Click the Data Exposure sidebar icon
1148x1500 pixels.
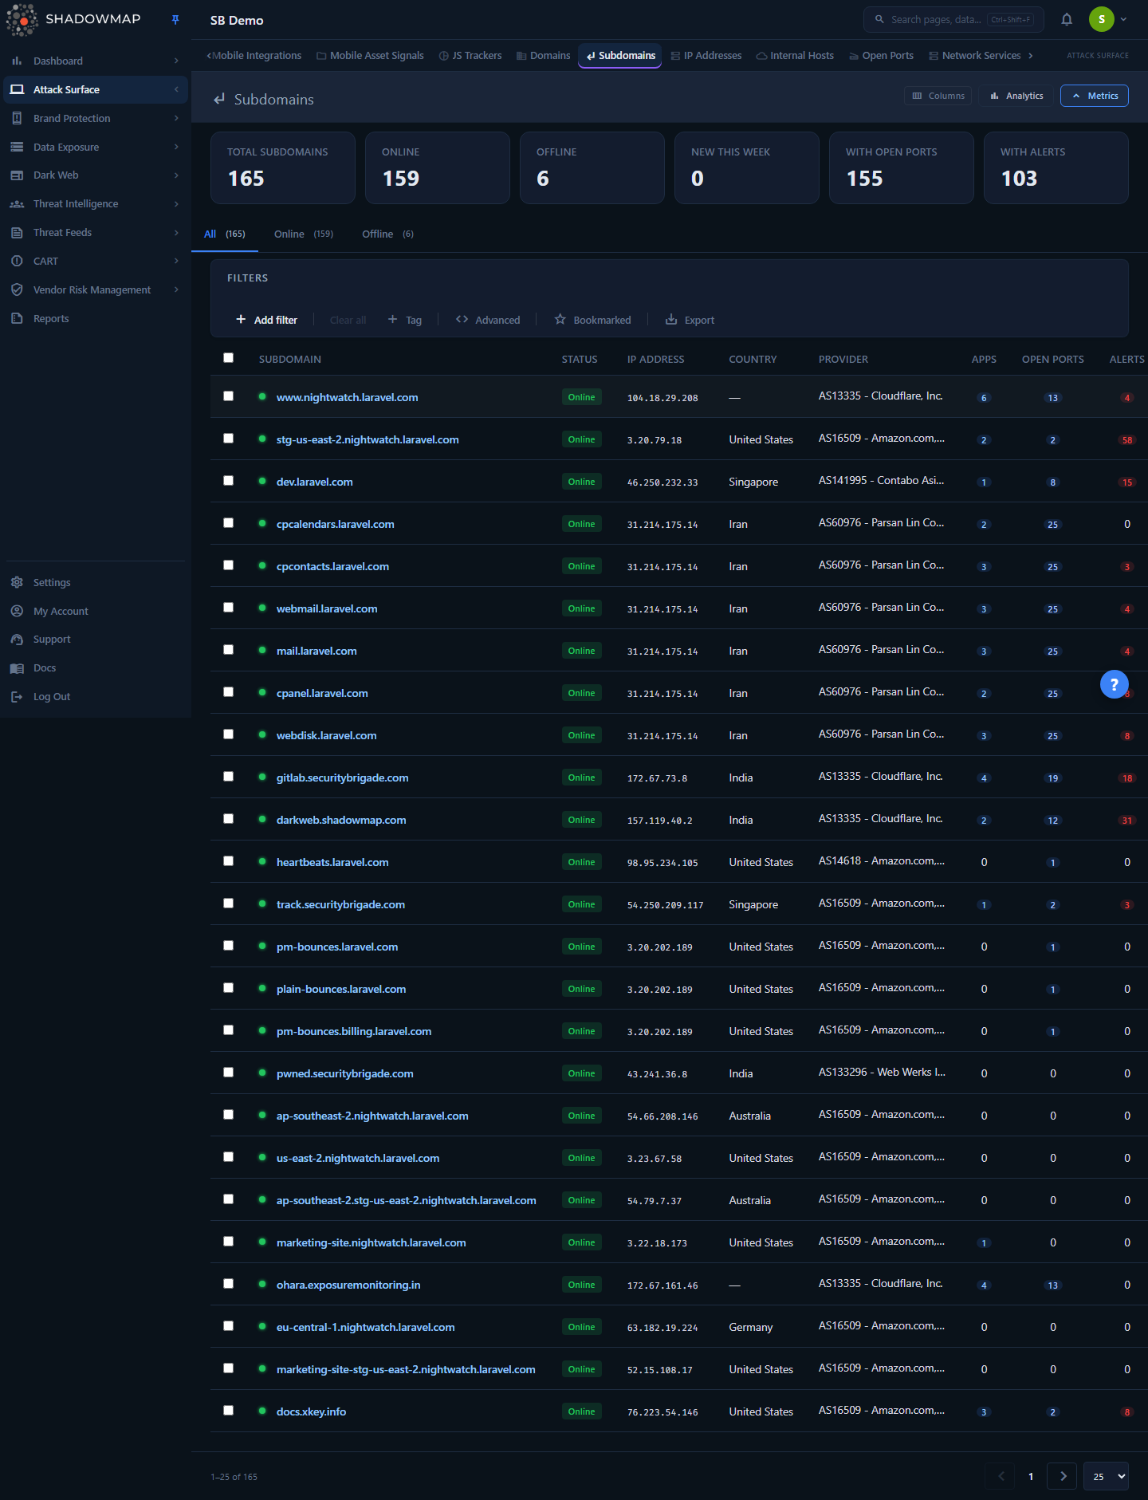(17, 147)
